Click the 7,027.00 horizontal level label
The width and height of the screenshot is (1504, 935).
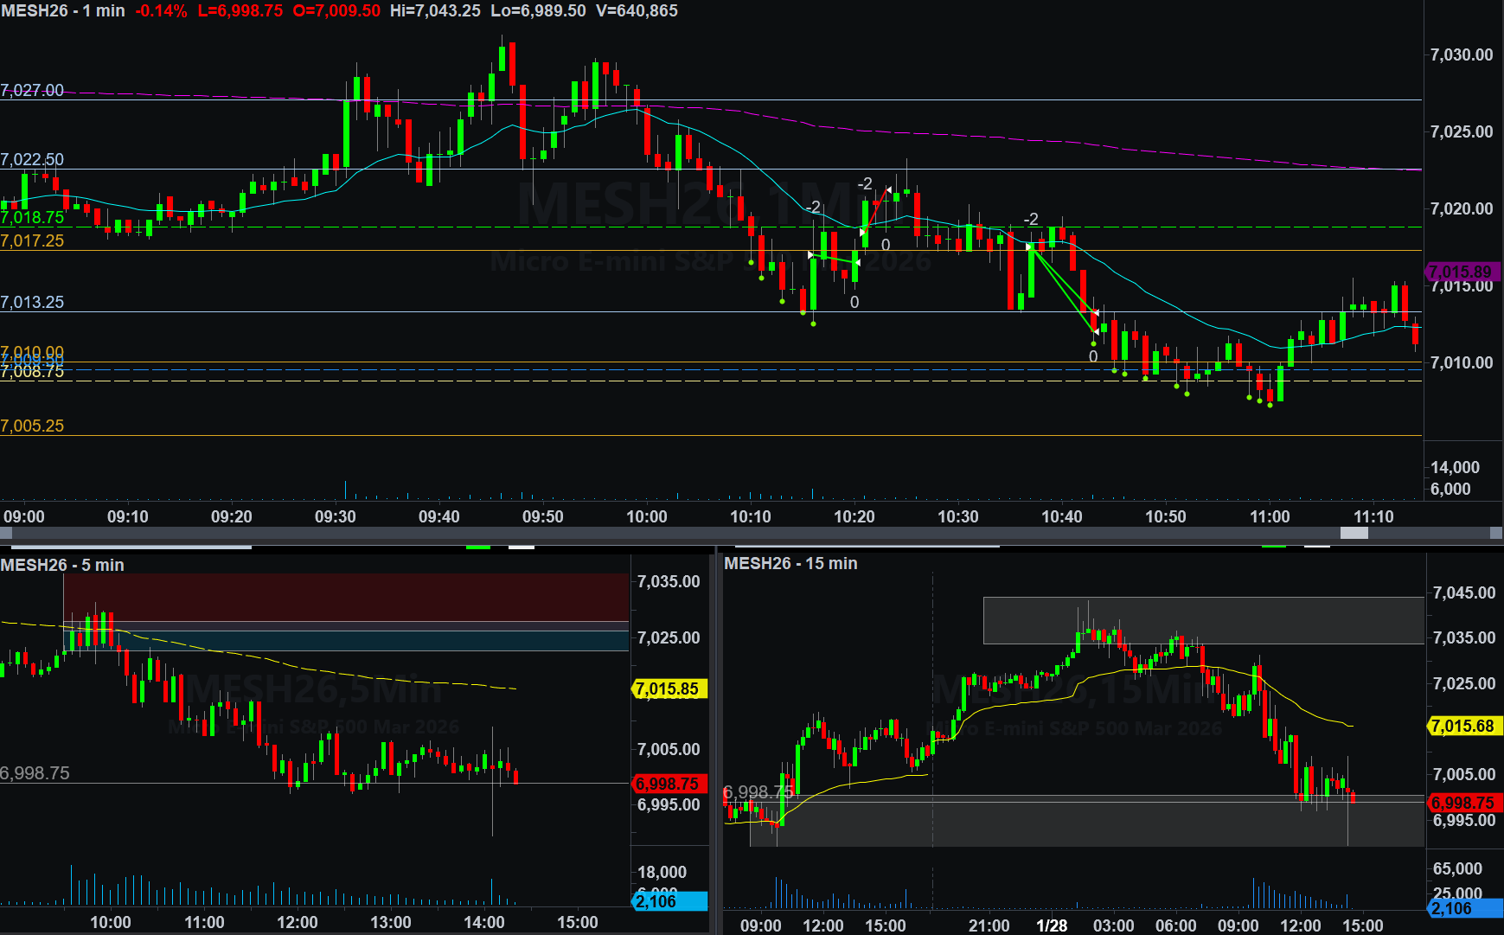tap(32, 90)
